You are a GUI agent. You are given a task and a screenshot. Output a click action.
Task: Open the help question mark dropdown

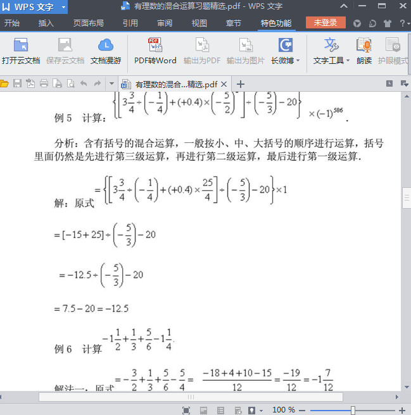pos(405,23)
